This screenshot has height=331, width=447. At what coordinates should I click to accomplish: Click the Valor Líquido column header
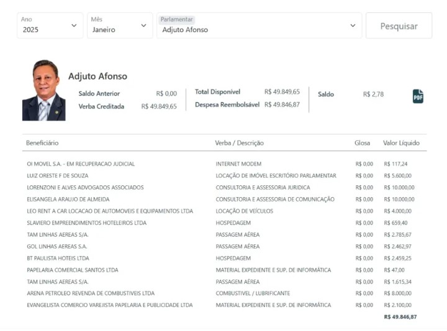point(401,143)
